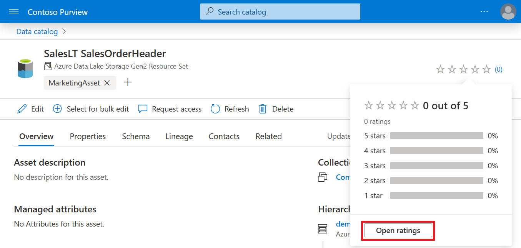Viewport: 521px width, 248px height.
Task: Select for bulk edit
Action: (x=91, y=109)
